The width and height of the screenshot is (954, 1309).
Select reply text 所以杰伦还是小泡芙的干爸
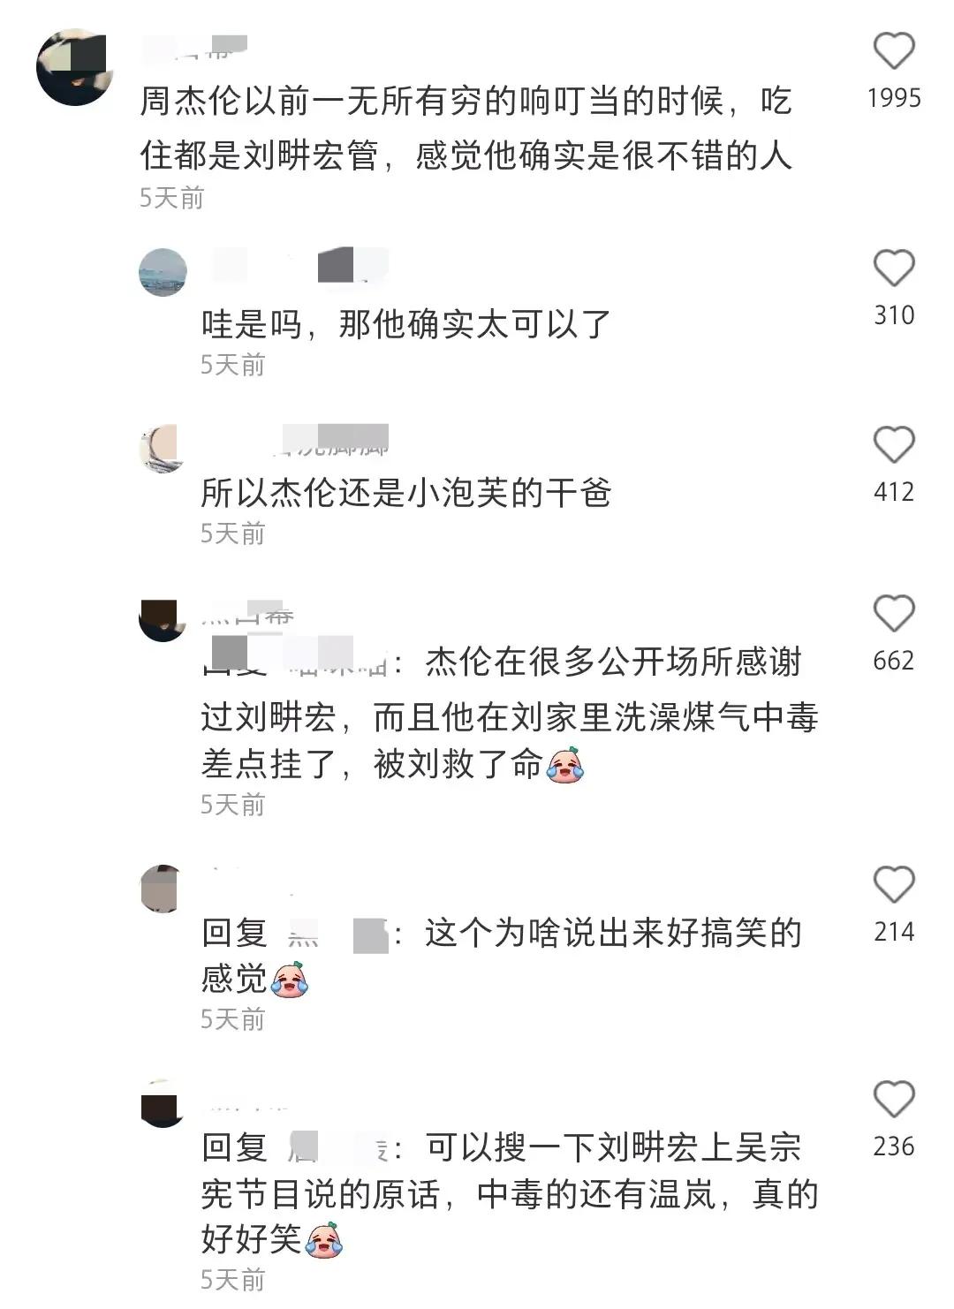(406, 493)
